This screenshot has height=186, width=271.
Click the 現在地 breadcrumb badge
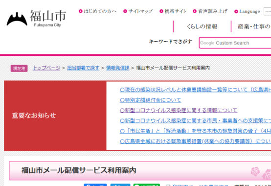pyautogui.click(x=19, y=68)
